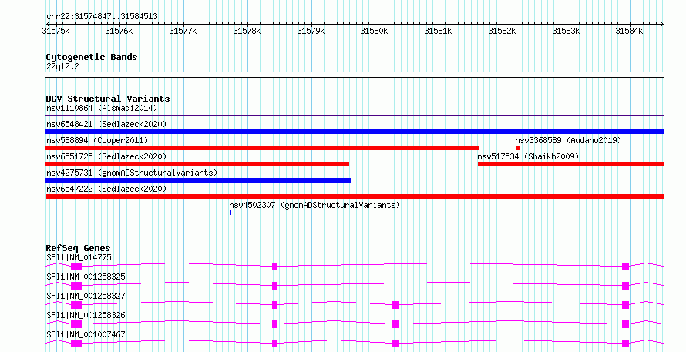Open the SFI1|NM_001258326 transcript label
This screenshot has height=352, width=686.
(86, 315)
